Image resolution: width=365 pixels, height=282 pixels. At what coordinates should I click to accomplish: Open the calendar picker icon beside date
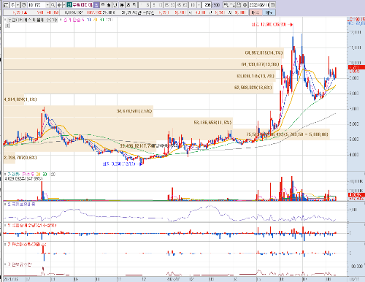pyautogui.click(x=272, y=5)
